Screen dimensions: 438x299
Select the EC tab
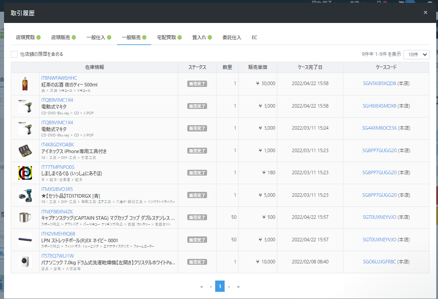(x=254, y=37)
